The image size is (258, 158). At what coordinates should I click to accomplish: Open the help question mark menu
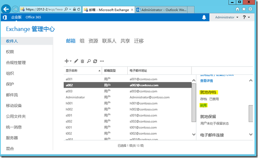(246, 17)
